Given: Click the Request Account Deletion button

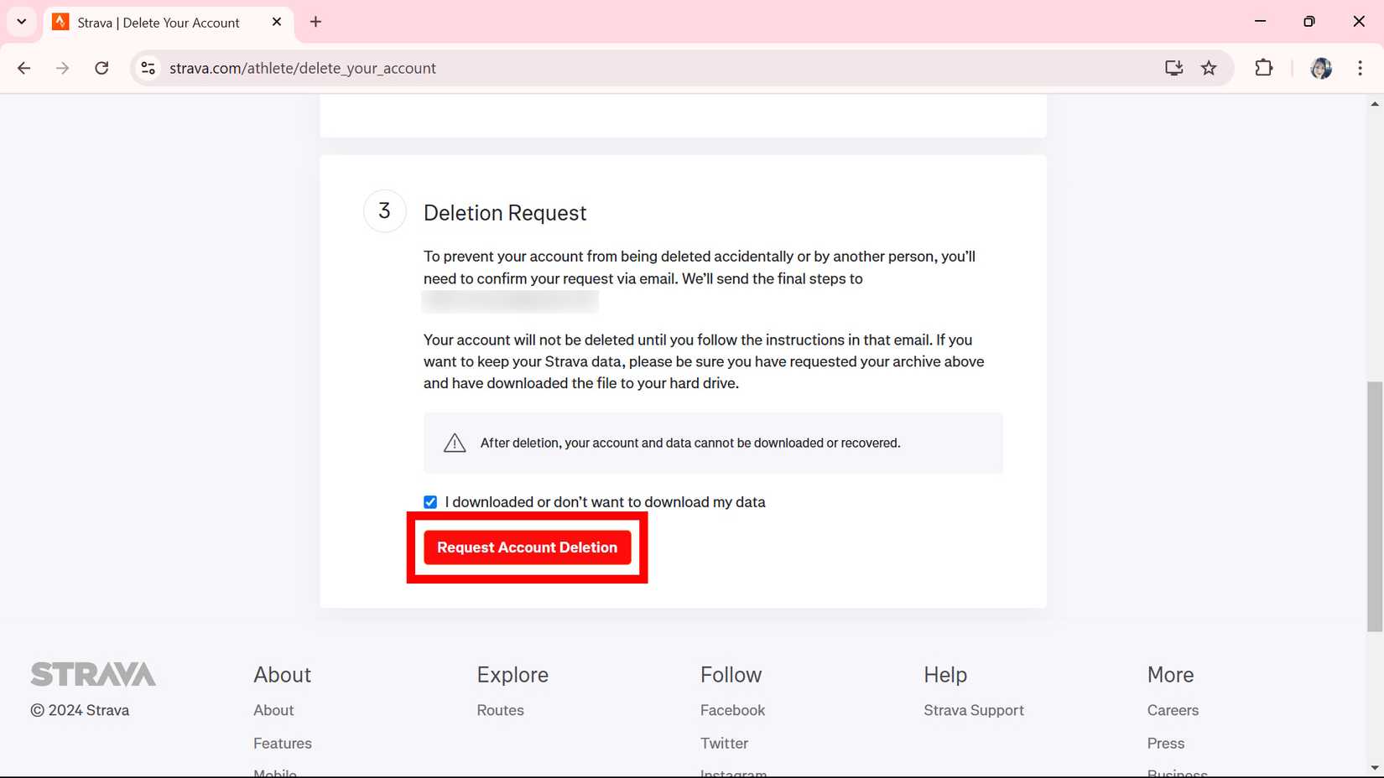Looking at the screenshot, I should 527,547.
